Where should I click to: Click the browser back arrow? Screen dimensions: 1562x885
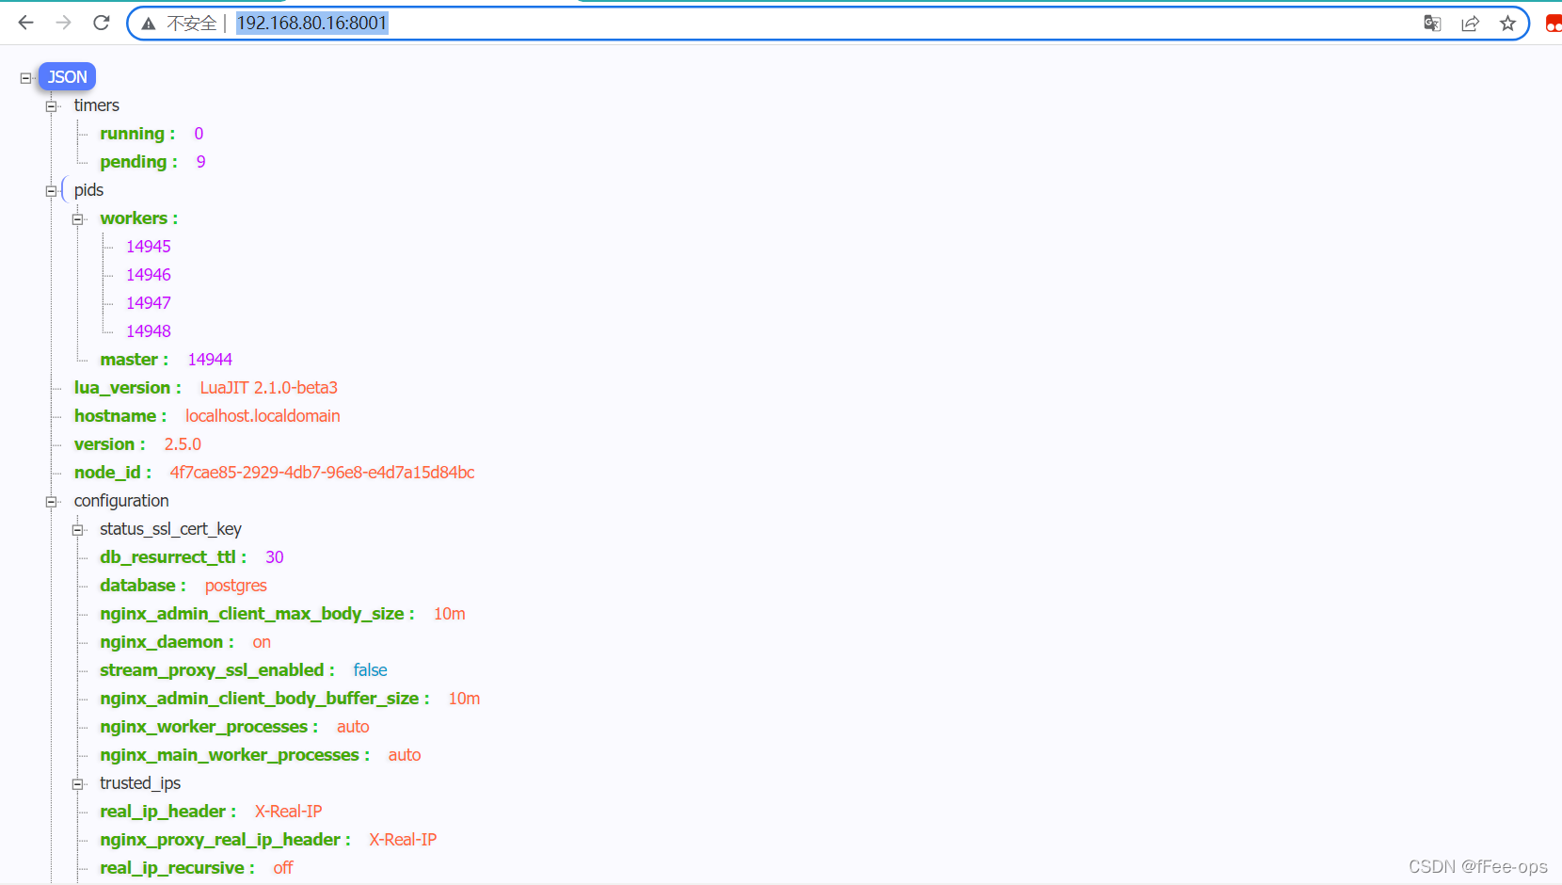[26, 23]
